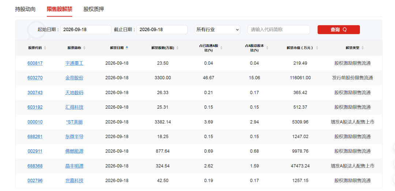Switch to 持股动向 tab
395x191 pixels.
(x=25, y=9)
